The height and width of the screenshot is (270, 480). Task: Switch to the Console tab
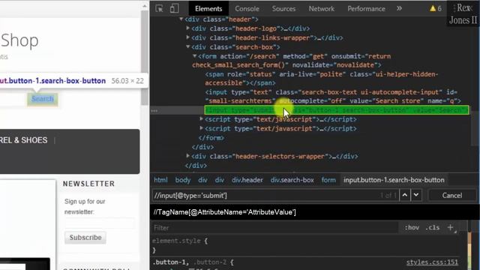tap(247, 8)
